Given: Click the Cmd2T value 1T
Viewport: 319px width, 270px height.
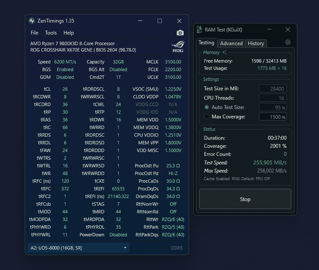Looking at the screenshot, I should (118, 78).
